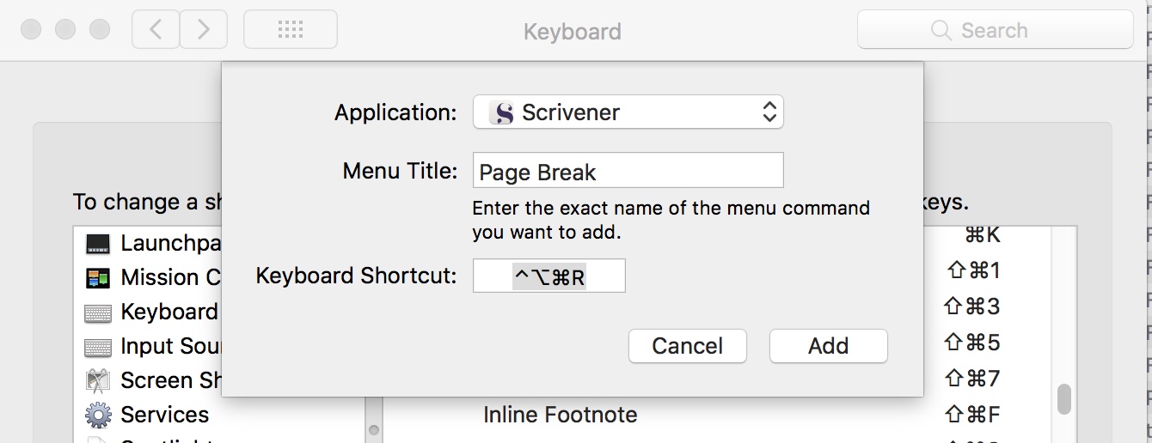Click the shortcuts list vertical scrollbar thumb
Screen dimensions: 1152x443
(1064, 398)
